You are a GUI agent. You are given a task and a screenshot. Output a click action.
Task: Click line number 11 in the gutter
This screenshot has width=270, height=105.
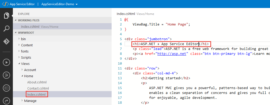pos(120,68)
